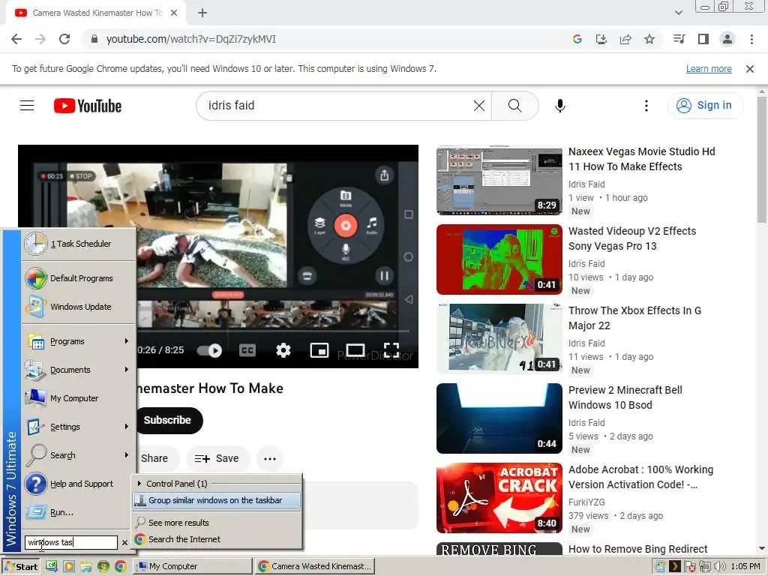768x576 pixels.
Task: Open Naxeex Vegas Movie Studio video thumbnail
Action: click(499, 180)
